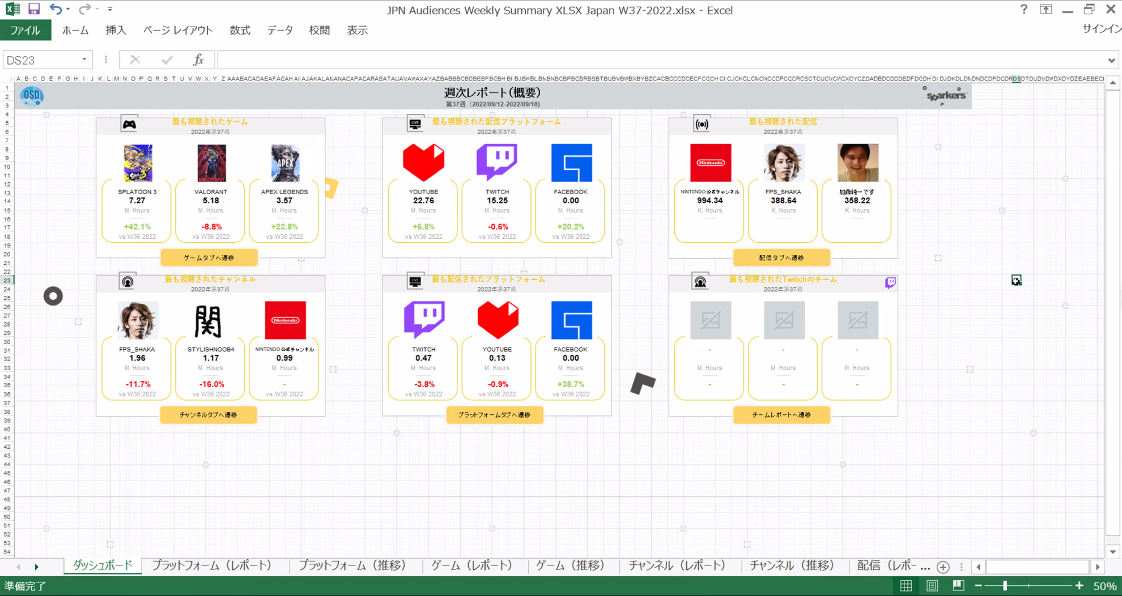Switch to Normal view in status bar
The height and width of the screenshot is (596, 1122).
[906, 586]
